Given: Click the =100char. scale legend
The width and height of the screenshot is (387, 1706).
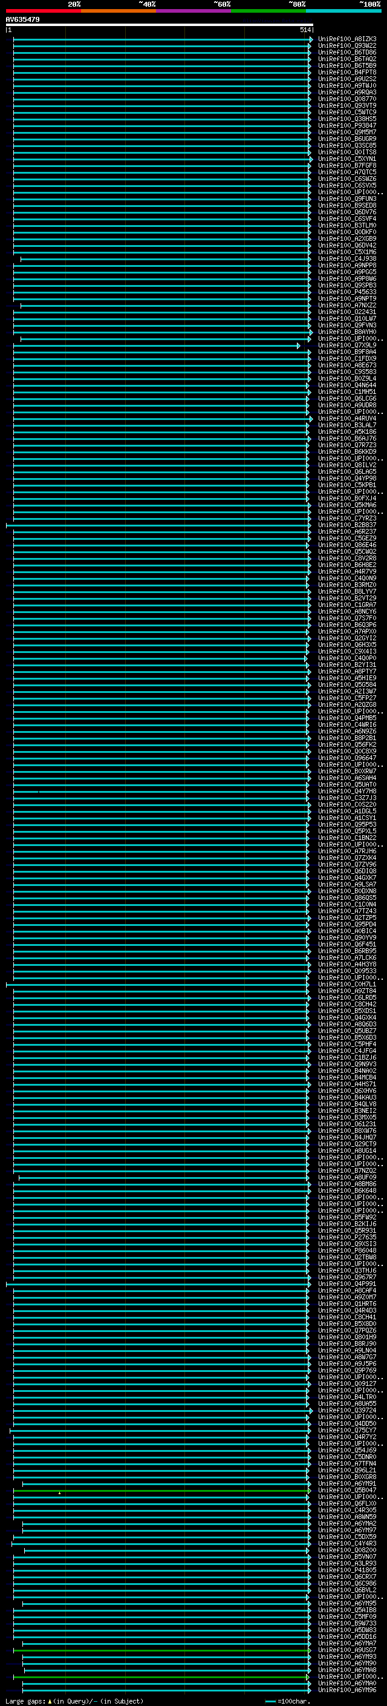Looking at the screenshot, I should point(287,1701).
